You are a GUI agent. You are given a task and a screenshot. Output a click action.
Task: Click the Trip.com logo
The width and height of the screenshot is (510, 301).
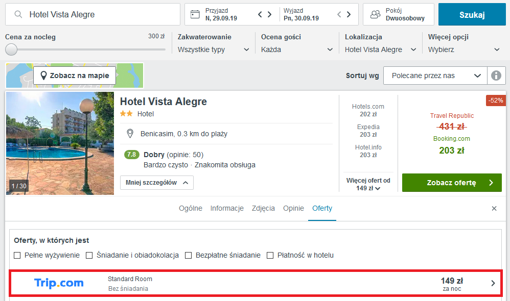pyautogui.click(x=59, y=283)
